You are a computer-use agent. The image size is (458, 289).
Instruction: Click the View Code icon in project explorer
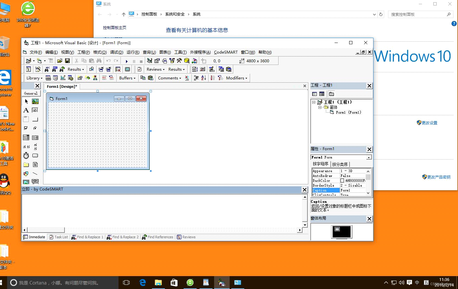click(314, 94)
